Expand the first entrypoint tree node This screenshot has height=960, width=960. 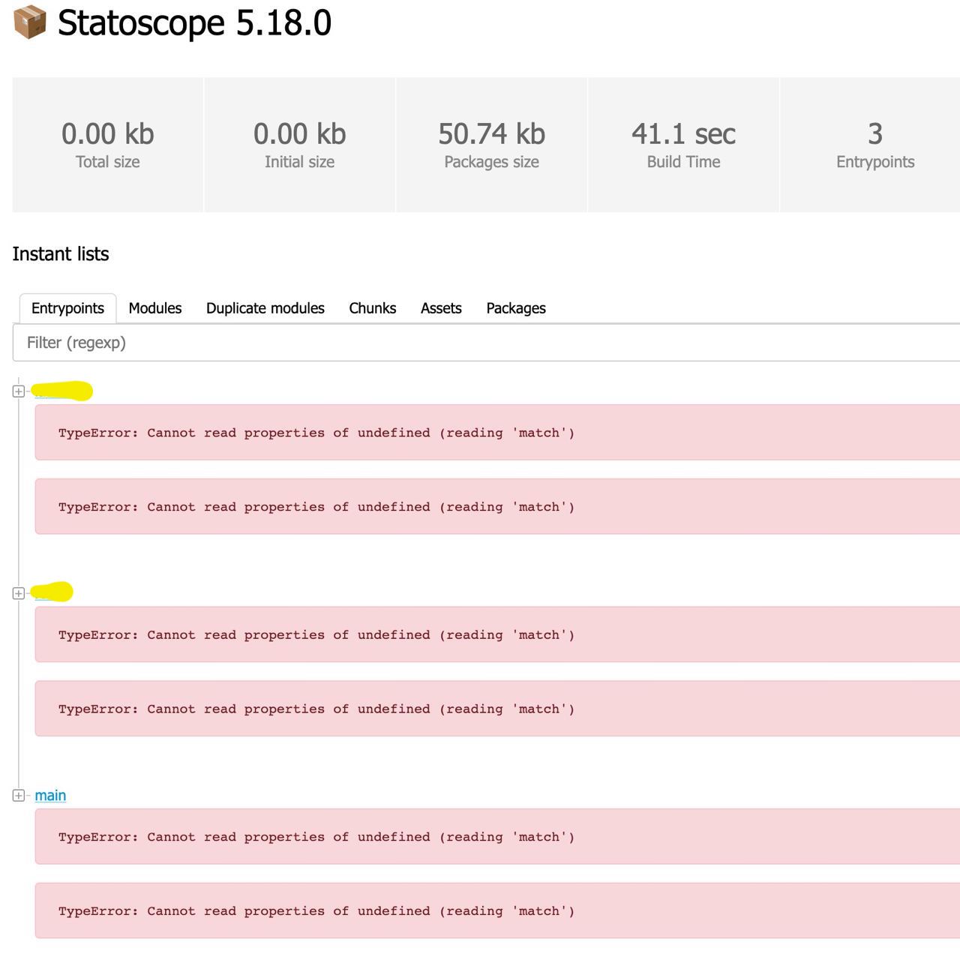[18, 391]
